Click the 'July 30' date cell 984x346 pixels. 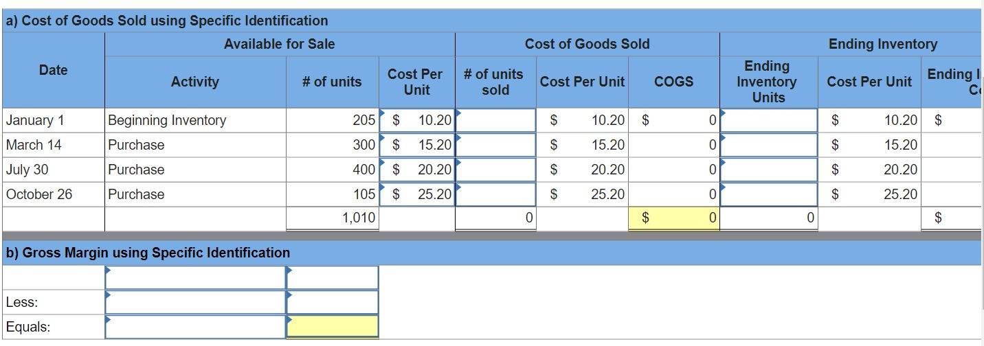pyautogui.click(x=52, y=170)
